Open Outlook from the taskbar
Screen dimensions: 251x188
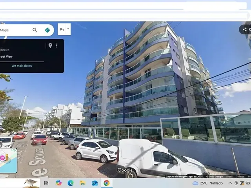coord(95,183)
